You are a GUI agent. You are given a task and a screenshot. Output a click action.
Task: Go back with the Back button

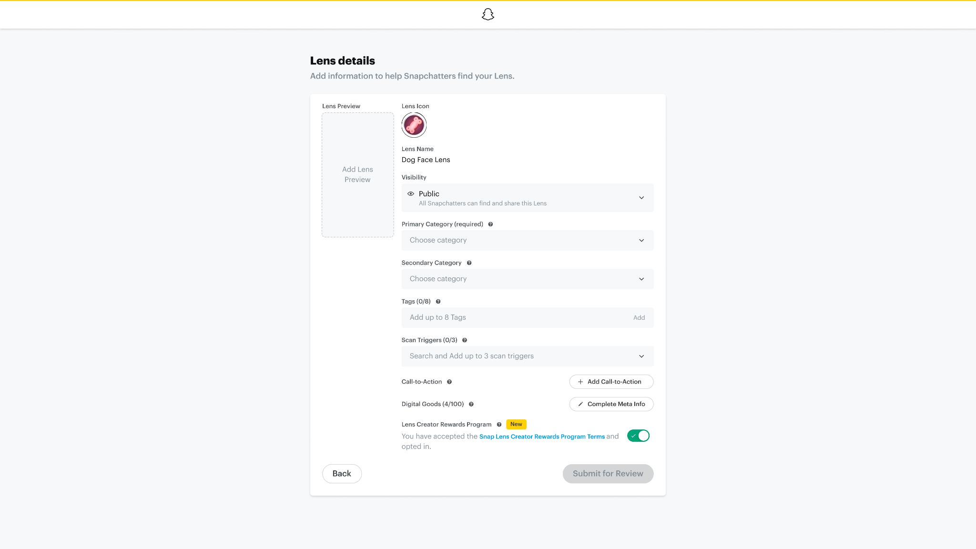tap(342, 474)
